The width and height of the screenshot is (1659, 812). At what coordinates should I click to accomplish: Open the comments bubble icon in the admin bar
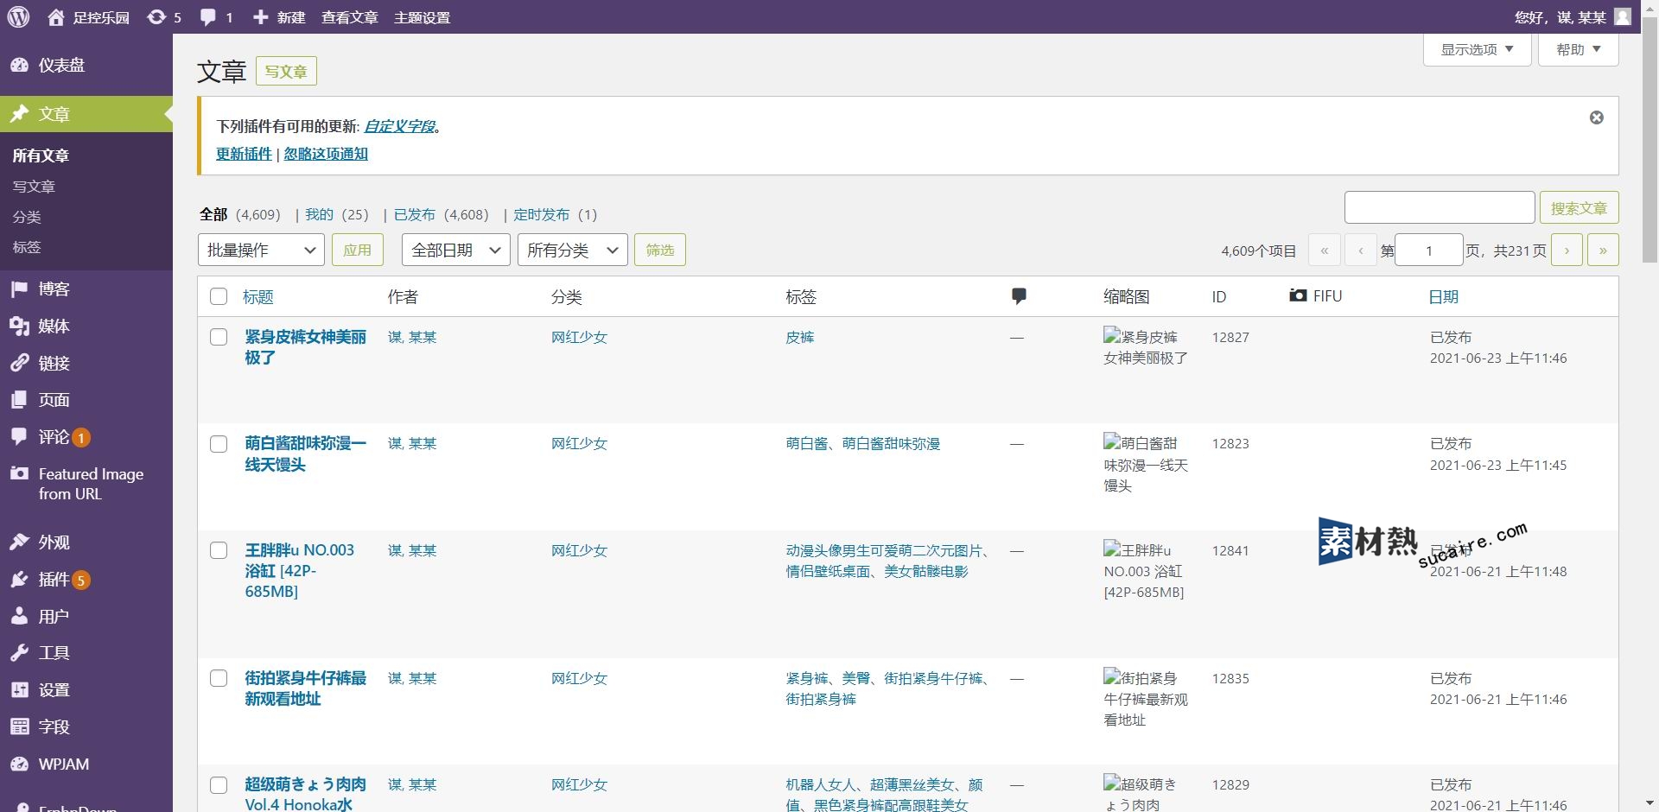click(x=208, y=17)
